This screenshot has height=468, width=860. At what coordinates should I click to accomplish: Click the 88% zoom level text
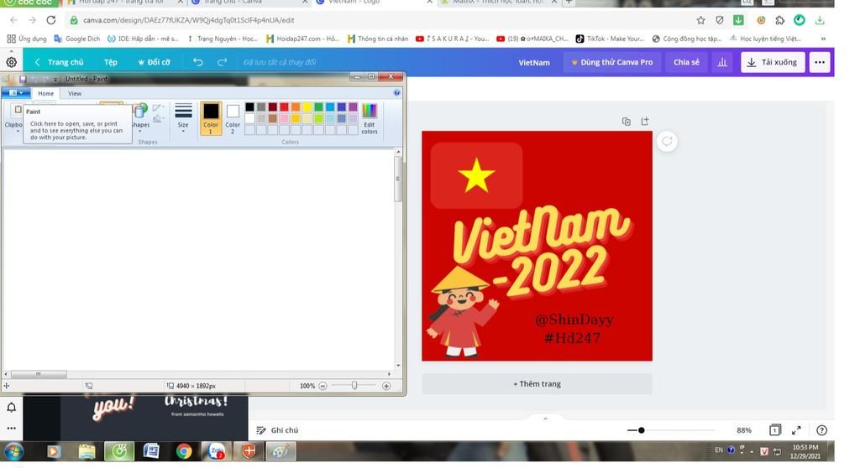tap(744, 430)
